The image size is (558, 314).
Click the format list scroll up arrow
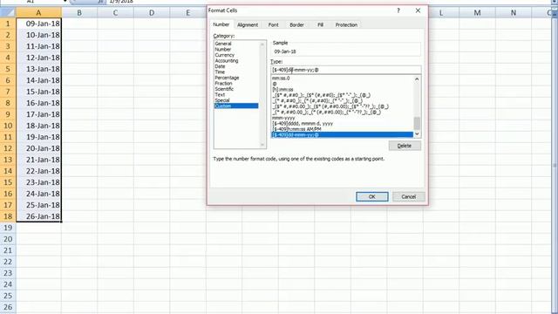tap(417, 79)
